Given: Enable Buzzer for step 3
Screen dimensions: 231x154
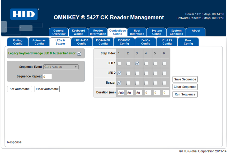Looking at the screenshot, I should pyautogui.click(x=137, y=83).
